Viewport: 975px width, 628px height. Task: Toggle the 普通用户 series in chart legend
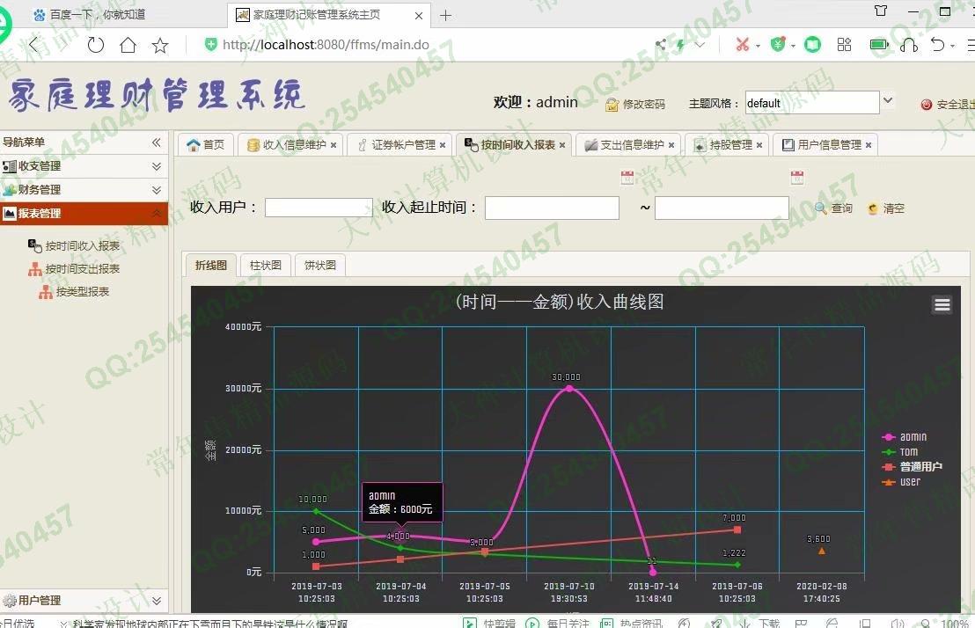pos(913,467)
